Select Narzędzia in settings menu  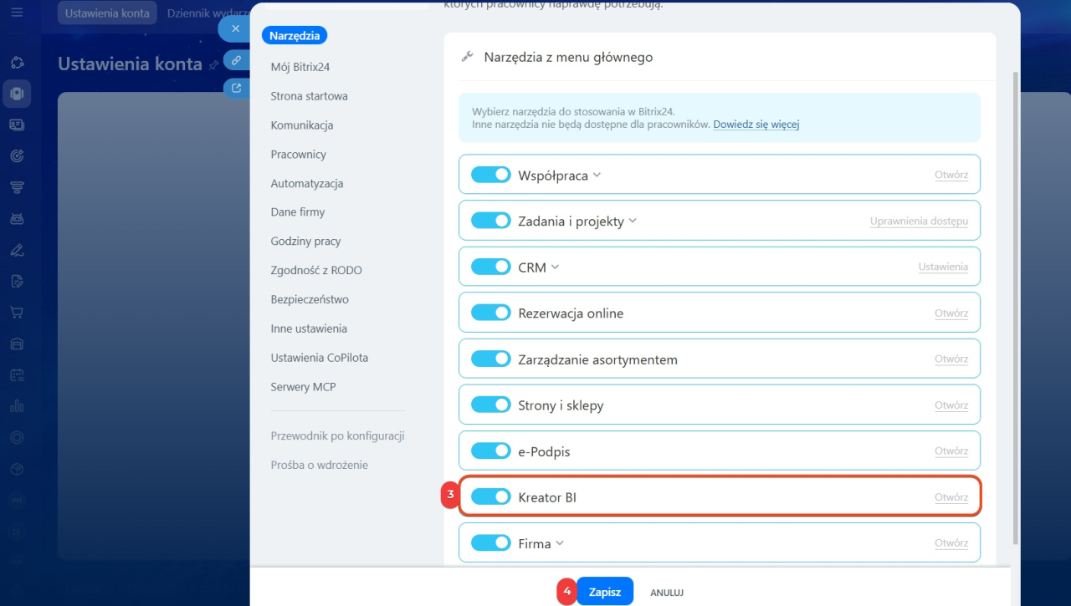coord(295,35)
